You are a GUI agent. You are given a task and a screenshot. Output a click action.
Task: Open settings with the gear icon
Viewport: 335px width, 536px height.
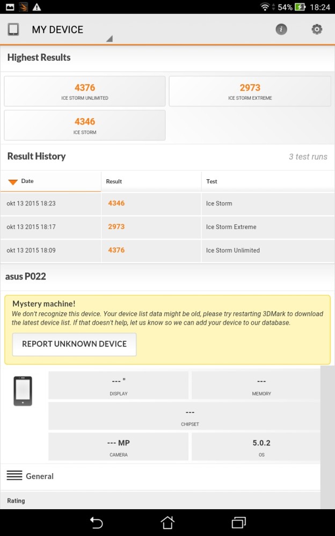click(317, 30)
